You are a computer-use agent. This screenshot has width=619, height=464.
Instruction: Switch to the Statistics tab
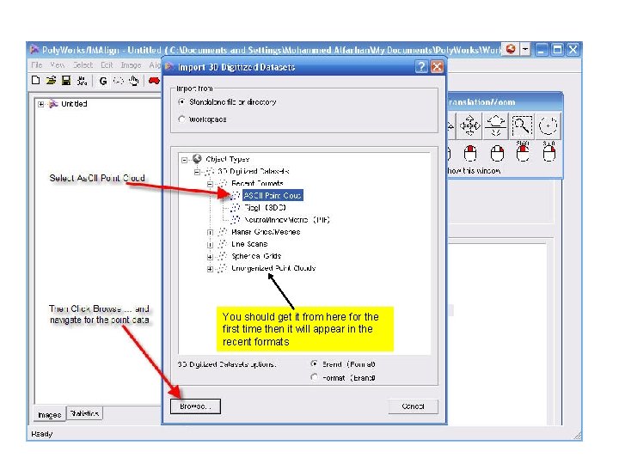84,413
